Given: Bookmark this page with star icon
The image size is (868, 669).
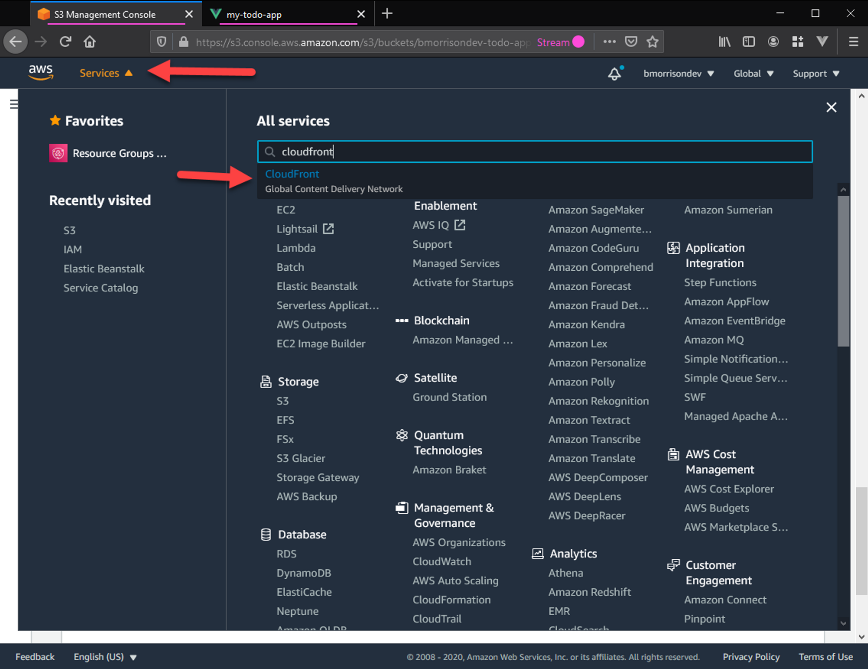Looking at the screenshot, I should tap(652, 42).
